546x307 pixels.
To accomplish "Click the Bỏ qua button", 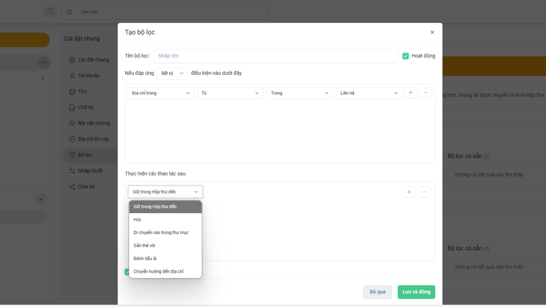I will click(377, 292).
